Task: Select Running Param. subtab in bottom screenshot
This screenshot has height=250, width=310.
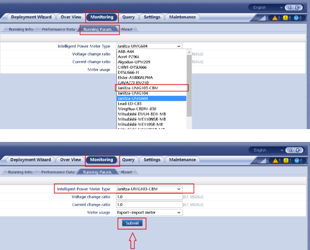Action: coord(98,172)
